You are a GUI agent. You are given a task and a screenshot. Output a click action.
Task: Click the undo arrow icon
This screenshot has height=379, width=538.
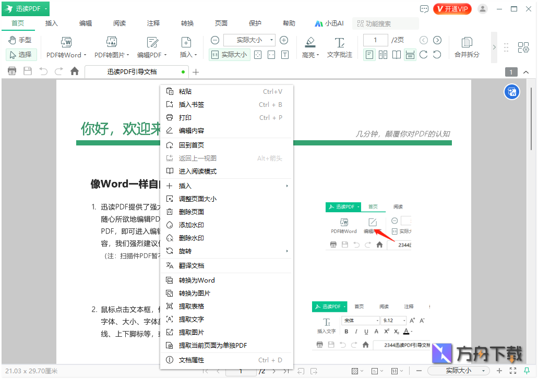(x=43, y=71)
